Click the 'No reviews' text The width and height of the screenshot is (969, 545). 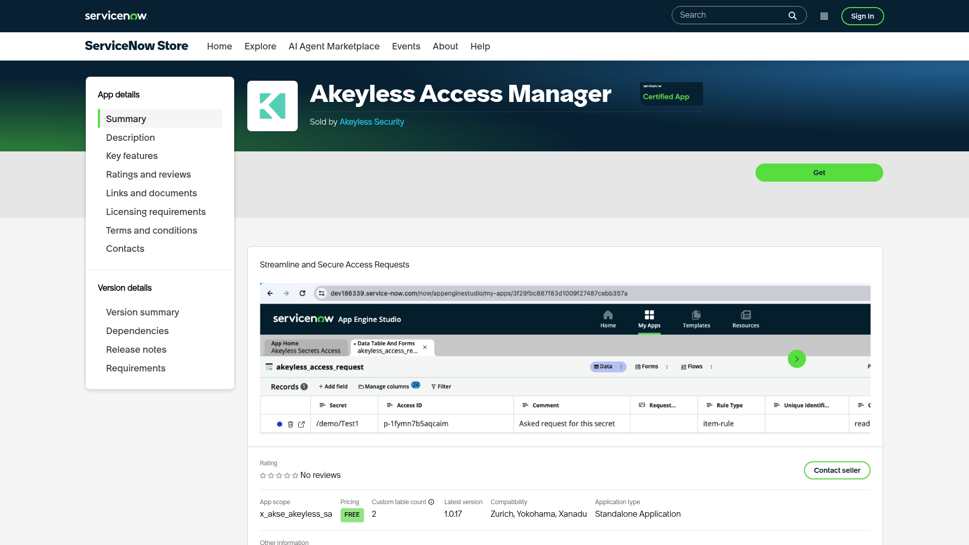pyautogui.click(x=320, y=475)
